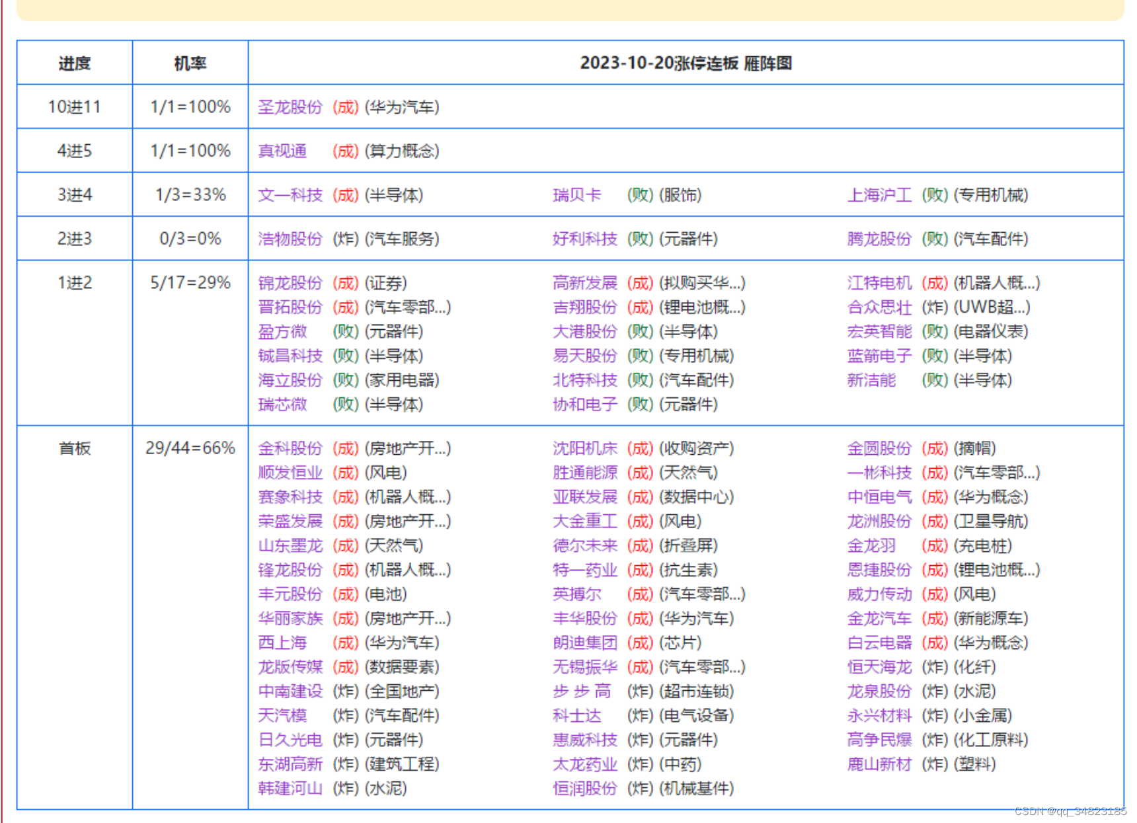The width and height of the screenshot is (1137, 823).
Task: Open the 蓝箭电子 stock link
Action: pos(880,356)
